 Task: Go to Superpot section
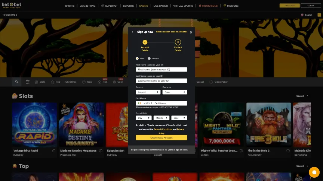(109, 6)
